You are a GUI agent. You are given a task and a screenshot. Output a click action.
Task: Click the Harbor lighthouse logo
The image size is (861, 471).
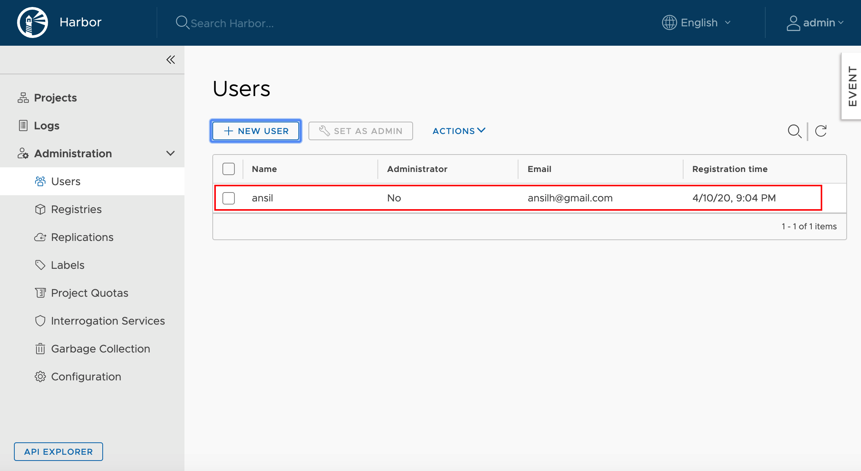[33, 22]
